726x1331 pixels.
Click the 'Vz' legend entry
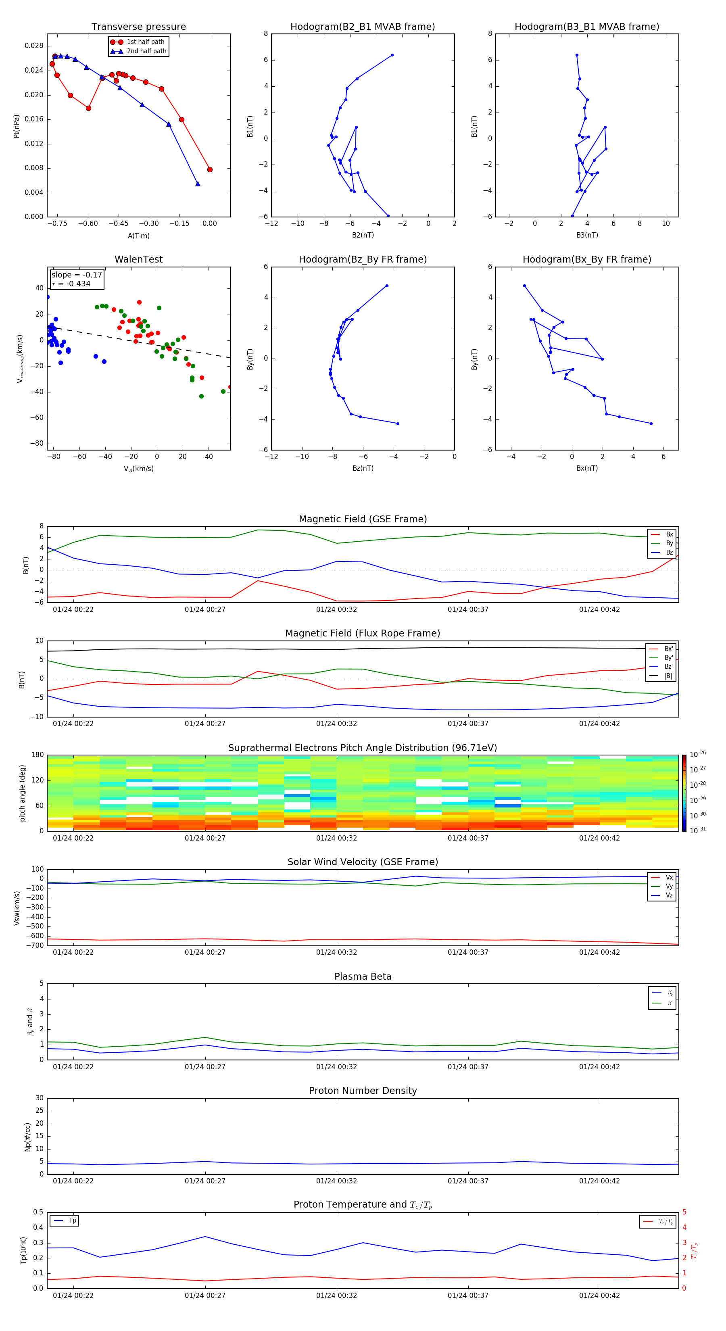(662, 895)
